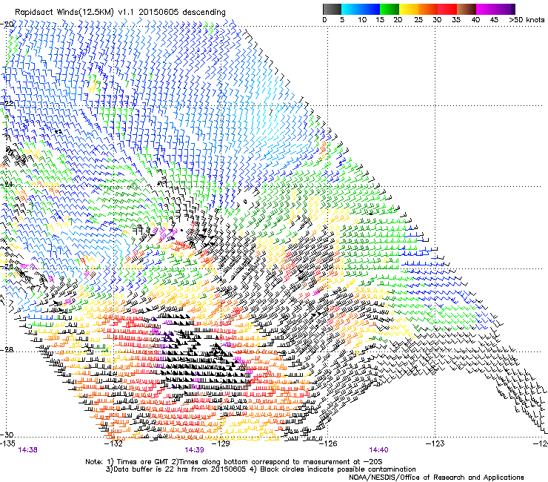This screenshot has height=482, width=548.
Task: Click the '-123' longitude axis label
Action: pyautogui.click(x=435, y=443)
